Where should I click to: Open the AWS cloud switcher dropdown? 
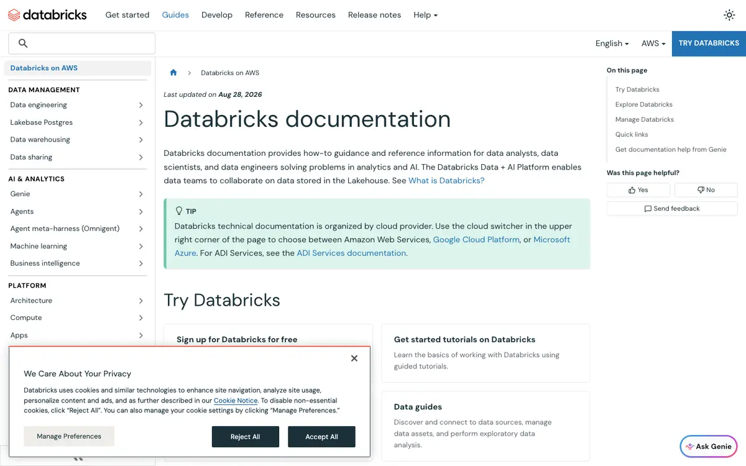[x=653, y=43]
